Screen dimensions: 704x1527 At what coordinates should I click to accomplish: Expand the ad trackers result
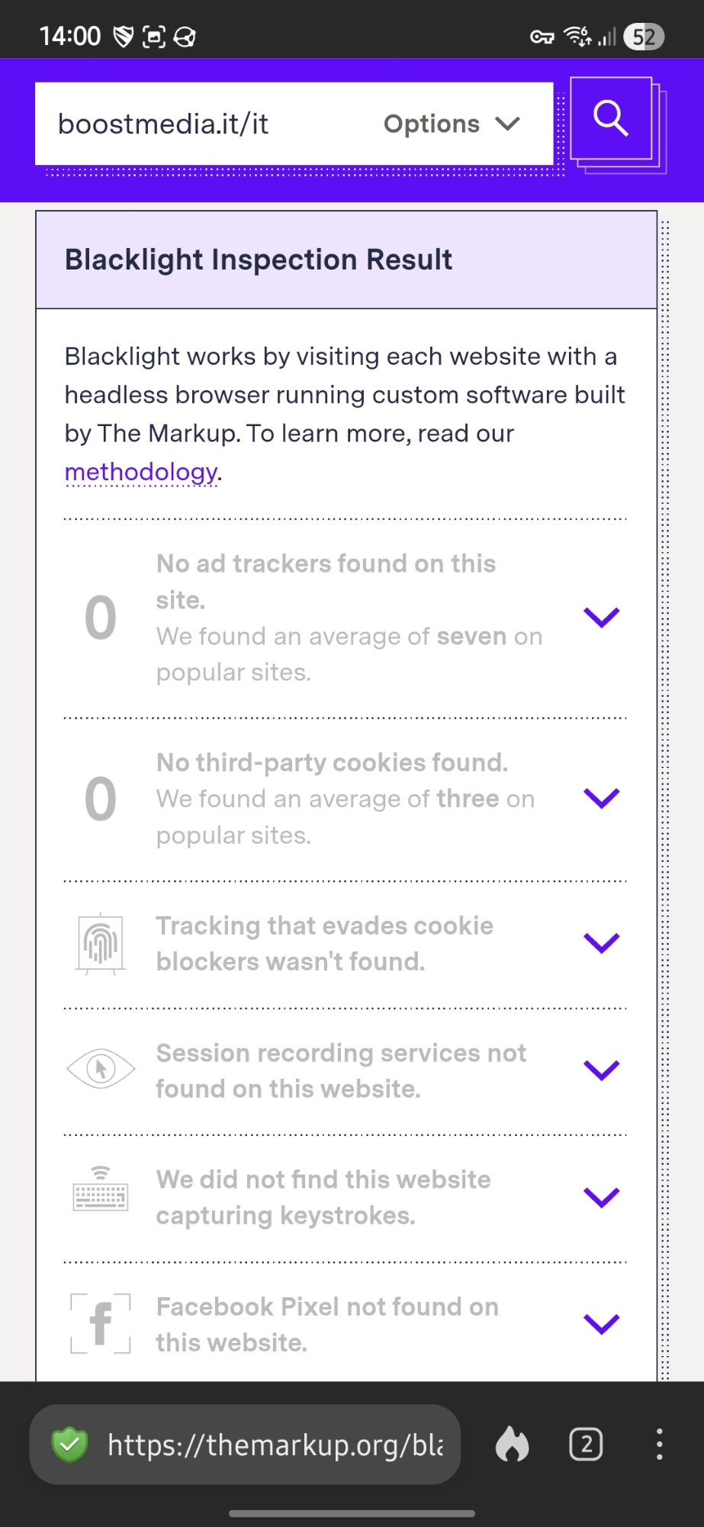click(x=601, y=617)
